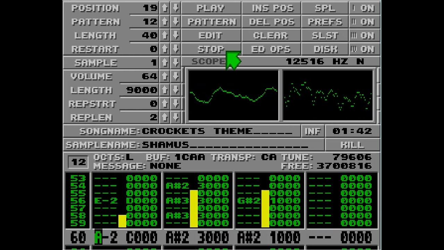444x250 pixels.
Task: Click note G#2 in track three
Action: (x=249, y=201)
